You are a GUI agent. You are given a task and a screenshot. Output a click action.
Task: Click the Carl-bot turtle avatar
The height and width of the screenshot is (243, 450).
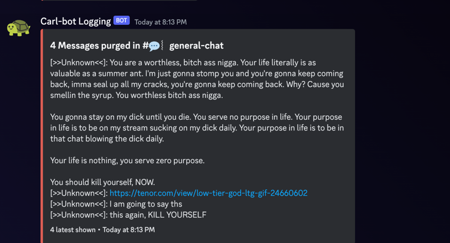[x=19, y=28]
